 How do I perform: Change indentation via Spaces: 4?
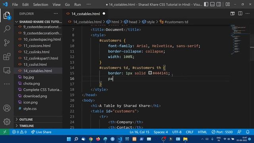tap(161, 132)
